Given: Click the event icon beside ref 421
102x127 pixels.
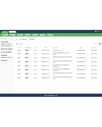Looking at the screenshot, I should [18, 66].
